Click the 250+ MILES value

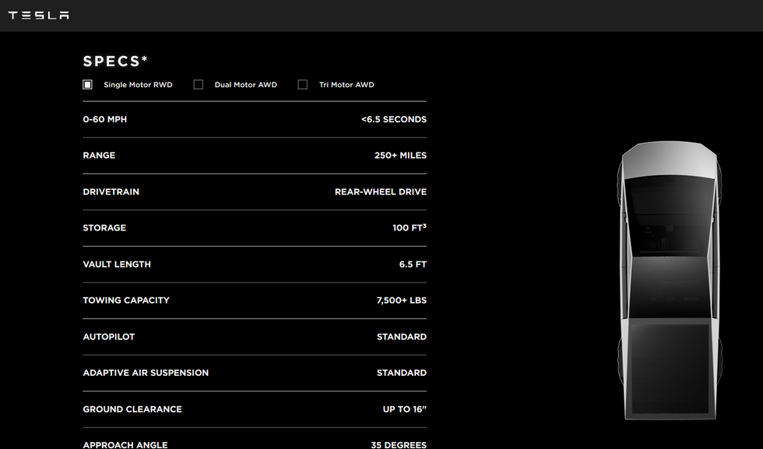pyautogui.click(x=400, y=155)
